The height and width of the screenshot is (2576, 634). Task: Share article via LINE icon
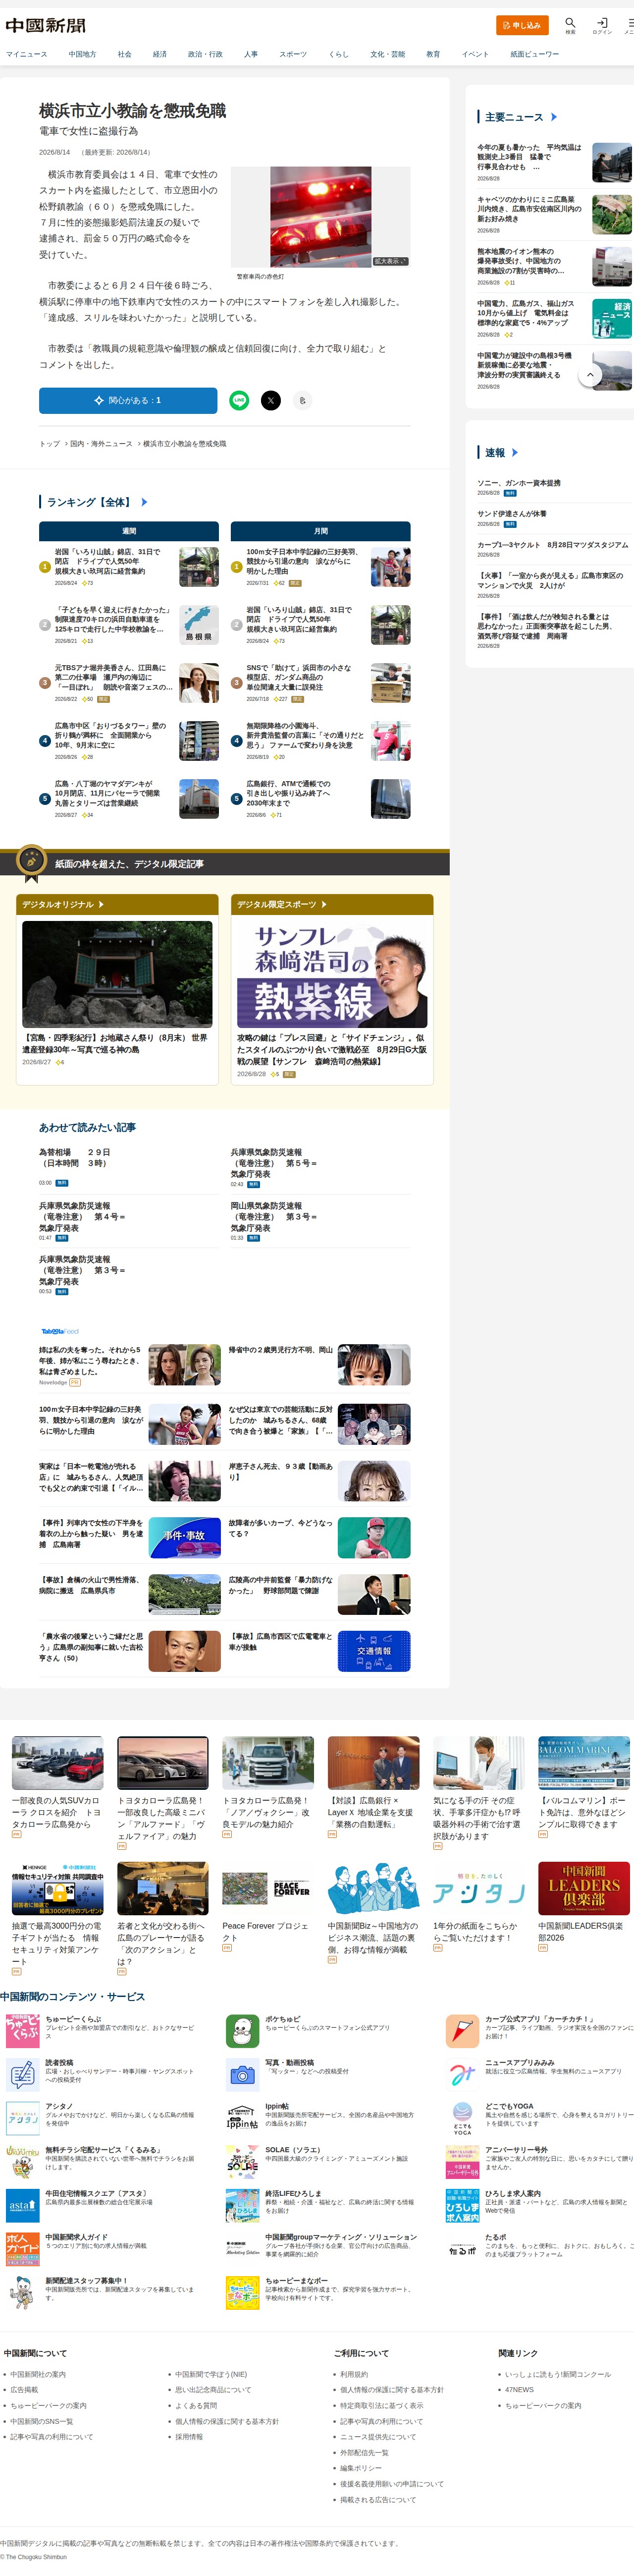[x=239, y=400]
